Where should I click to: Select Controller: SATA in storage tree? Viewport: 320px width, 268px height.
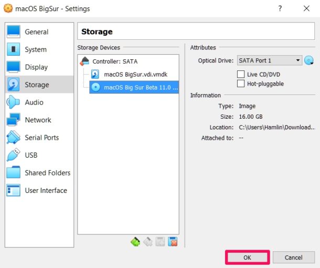click(115, 61)
